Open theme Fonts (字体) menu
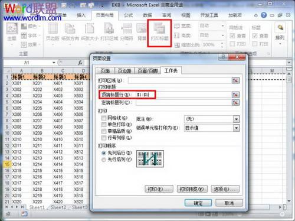The height and width of the screenshot is (221, 295). coord(31,35)
